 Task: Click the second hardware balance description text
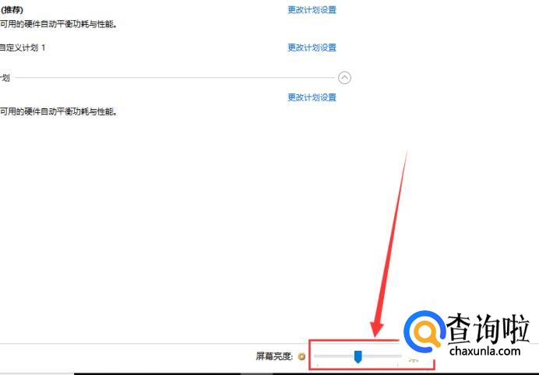point(58,111)
